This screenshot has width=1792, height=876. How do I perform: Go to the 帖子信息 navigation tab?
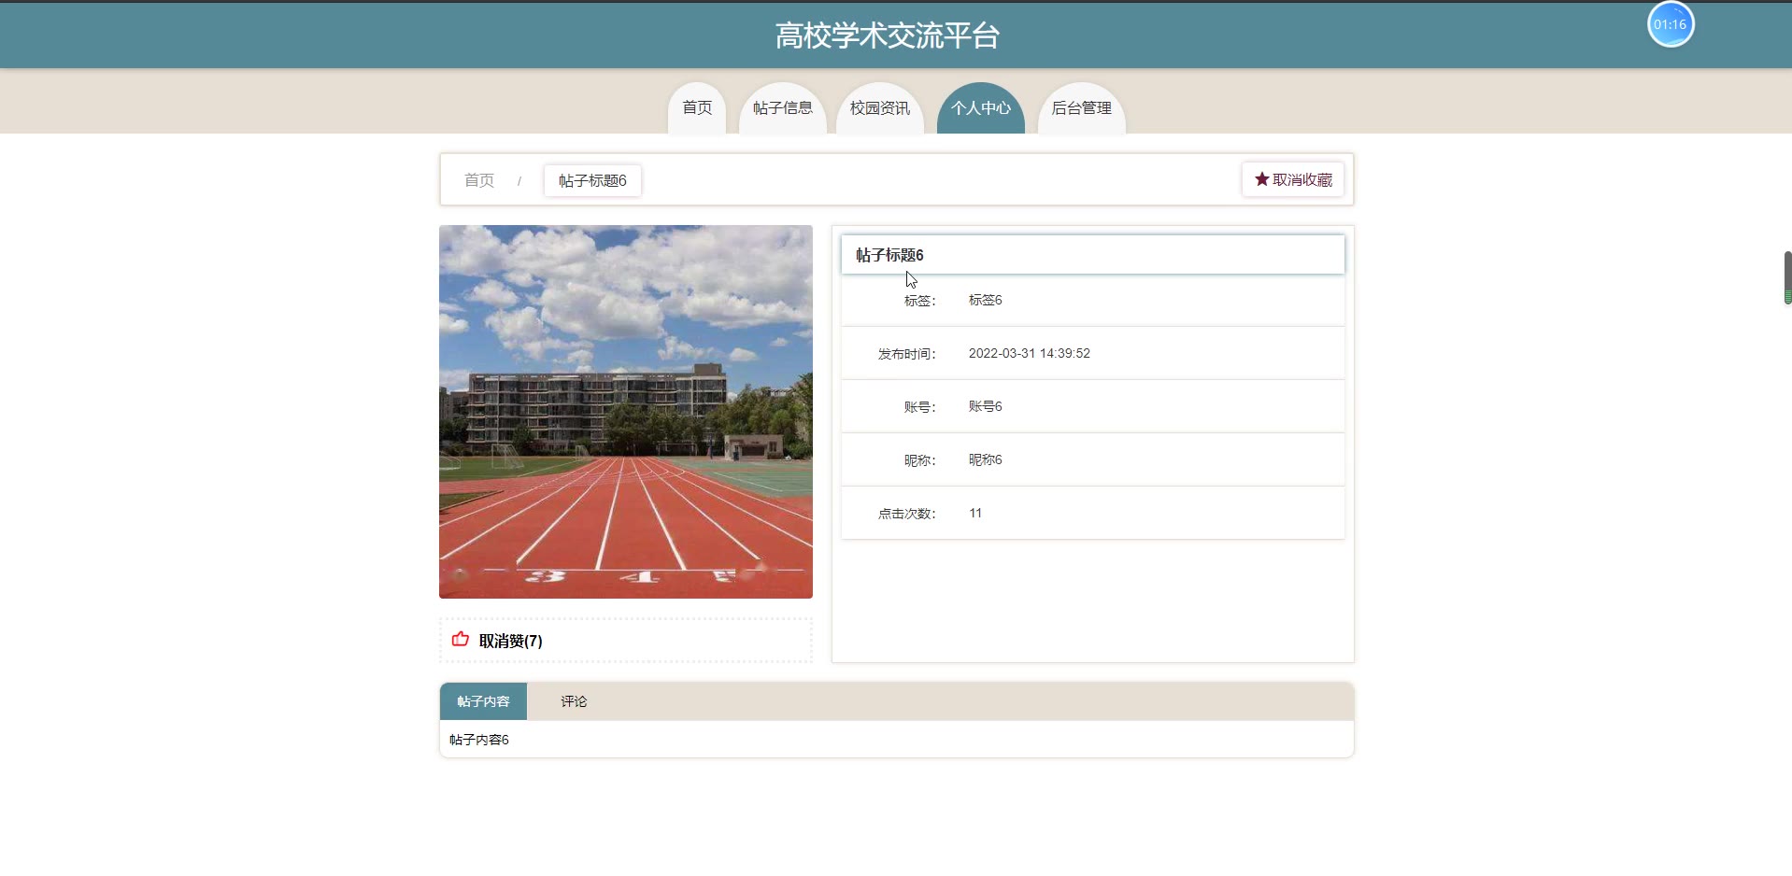tap(782, 108)
